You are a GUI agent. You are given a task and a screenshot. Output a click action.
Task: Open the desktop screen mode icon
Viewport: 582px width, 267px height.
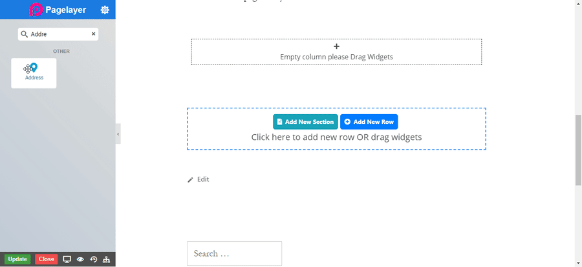(x=67, y=259)
